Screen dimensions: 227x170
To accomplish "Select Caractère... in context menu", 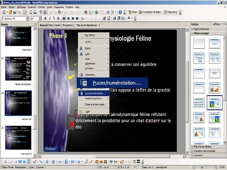I will 94,75.
